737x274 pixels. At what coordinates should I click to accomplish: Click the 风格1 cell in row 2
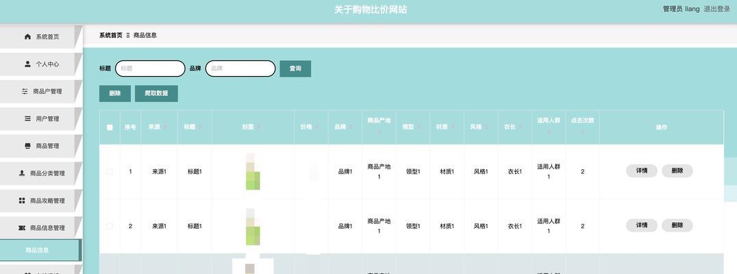click(481, 227)
